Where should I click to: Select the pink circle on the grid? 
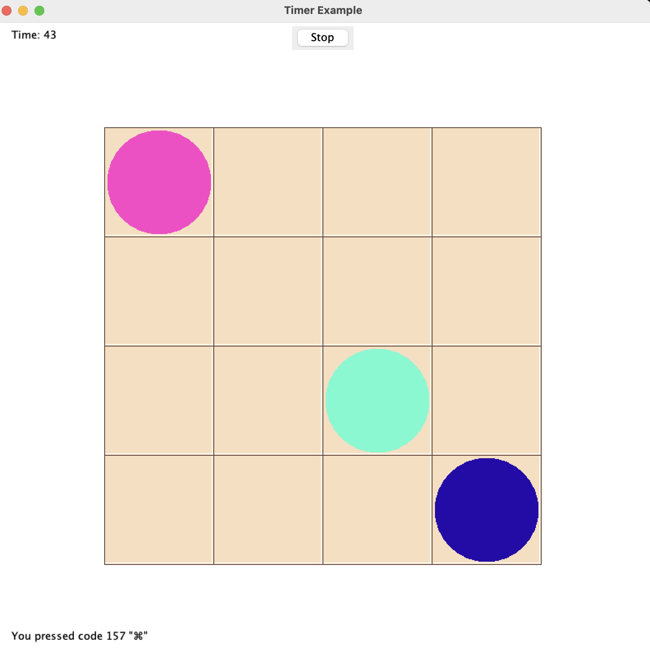coord(159,182)
